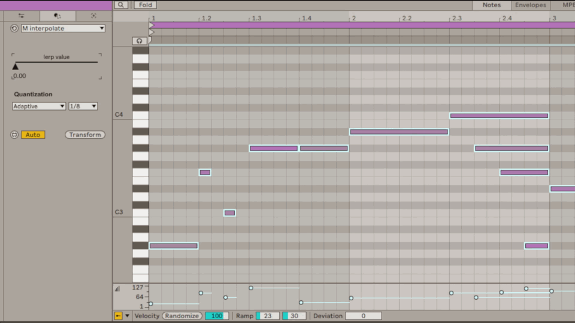
Task: Click the lerp value slider handle
Action: point(16,66)
